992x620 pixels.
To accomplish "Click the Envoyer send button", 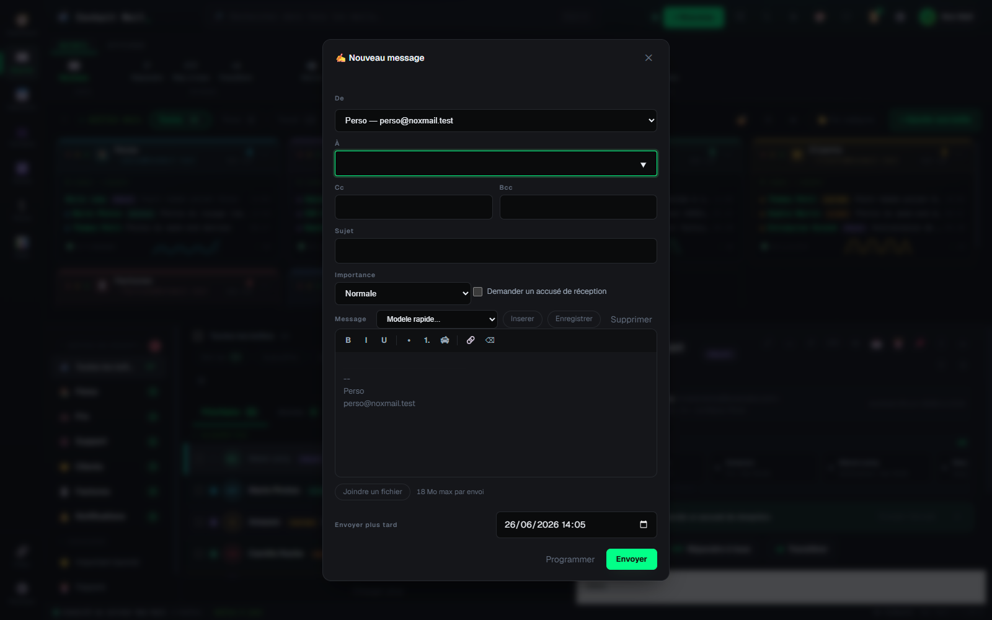I will tap(632, 559).
